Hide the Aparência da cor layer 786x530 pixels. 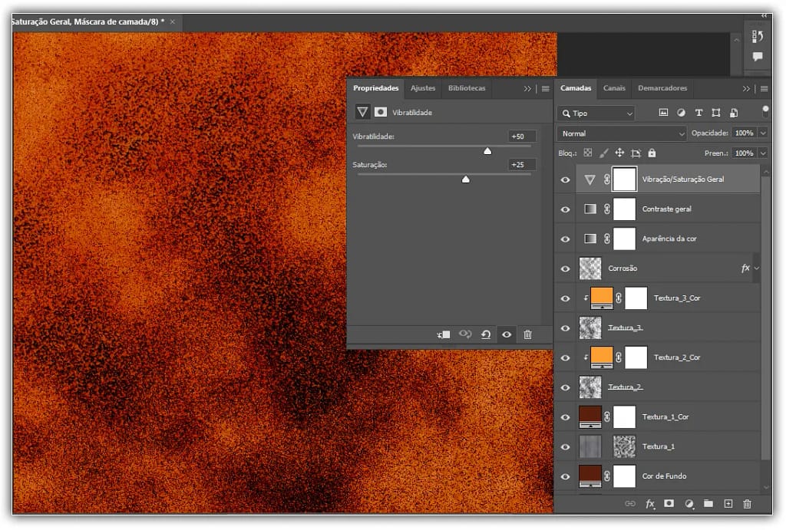coord(565,239)
